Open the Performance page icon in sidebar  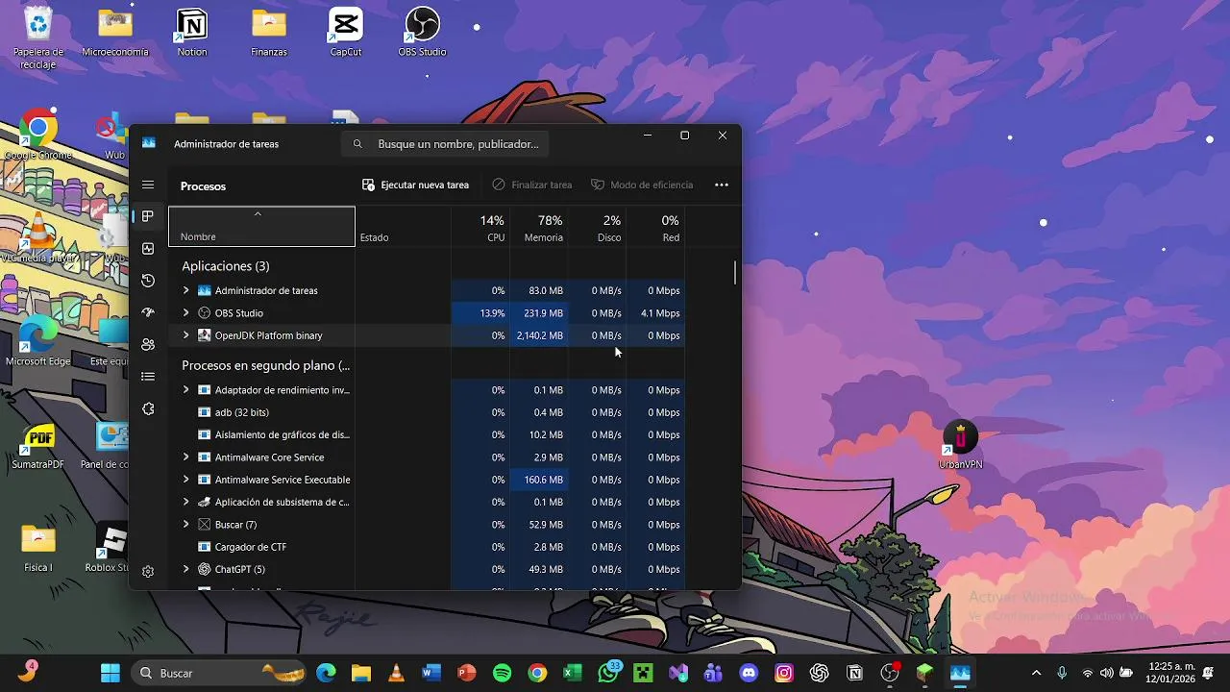(148, 249)
